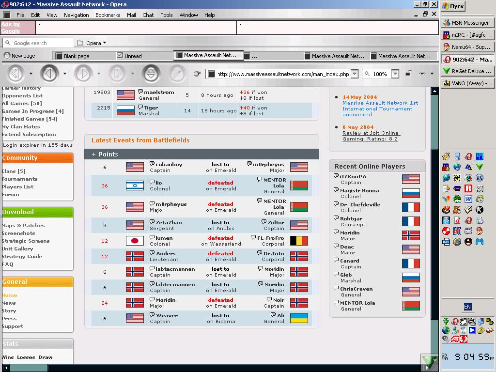Click the wand icon left of address bar
Image resolution: width=496 pixels, height=372 pixels.
coord(197,74)
